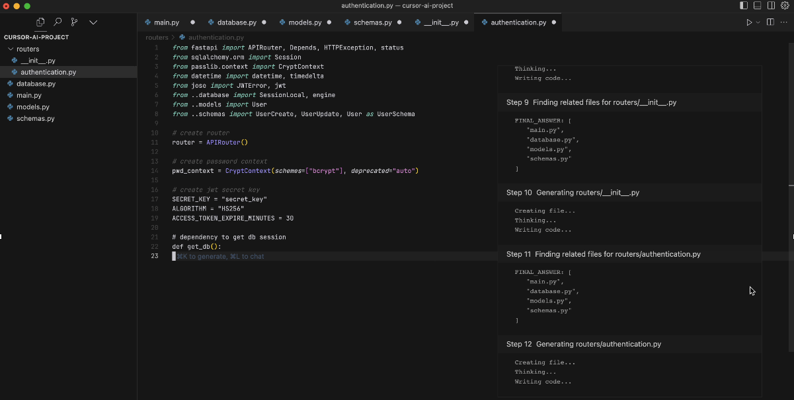794x400 pixels.
Task: Switch to the schemas.py tab
Action: (x=372, y=22)
